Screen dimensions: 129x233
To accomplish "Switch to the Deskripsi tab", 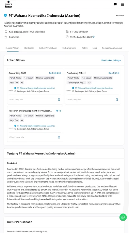I will coord(29,48).
